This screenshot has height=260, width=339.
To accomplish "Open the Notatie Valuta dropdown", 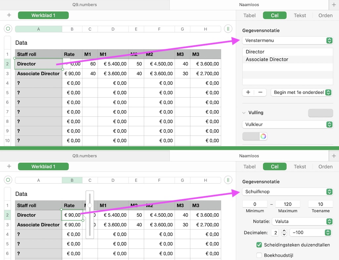I will click(302, 221).
